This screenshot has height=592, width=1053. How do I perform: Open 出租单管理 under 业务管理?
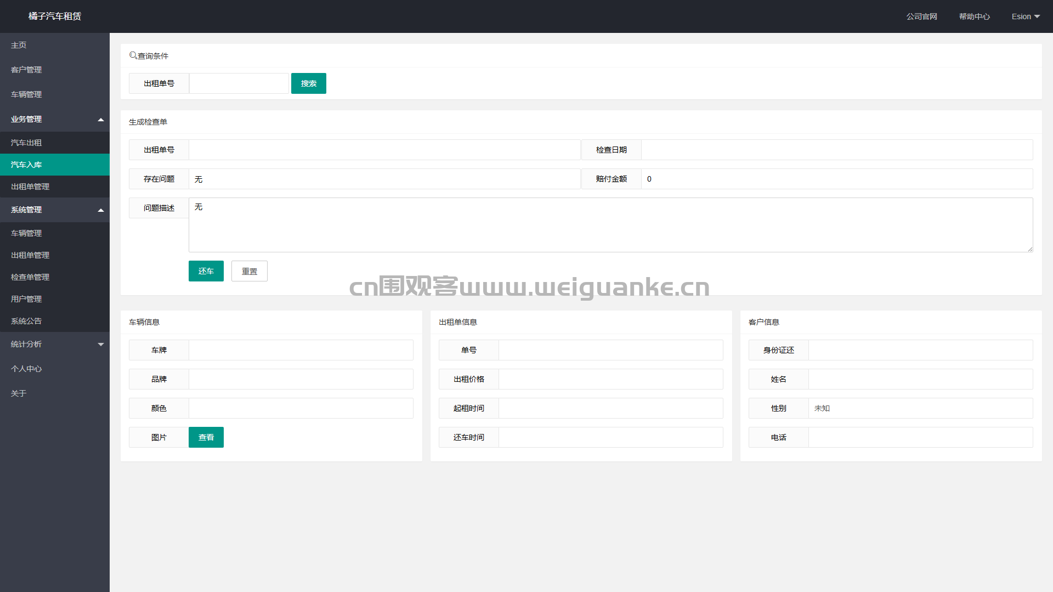pyautogui.click(x=55, y=187)
